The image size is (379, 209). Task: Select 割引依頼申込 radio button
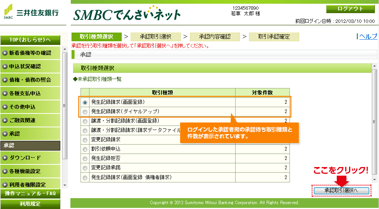(x=85, y=149)
